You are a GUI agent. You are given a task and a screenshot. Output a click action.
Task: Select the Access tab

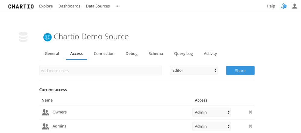pyautogui.click(x=76, y=53)
